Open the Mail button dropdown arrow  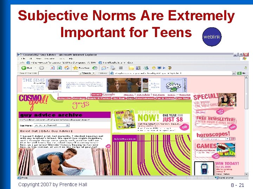pyautogui.click(x=108, y=68)
